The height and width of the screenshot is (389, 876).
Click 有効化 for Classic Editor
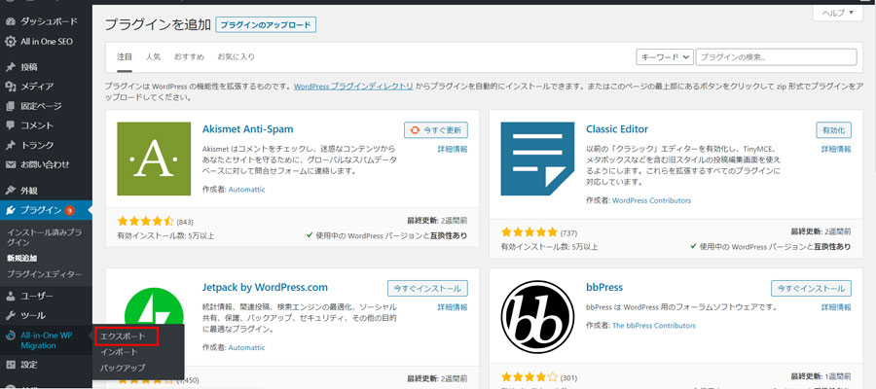(x=833, y=130)
